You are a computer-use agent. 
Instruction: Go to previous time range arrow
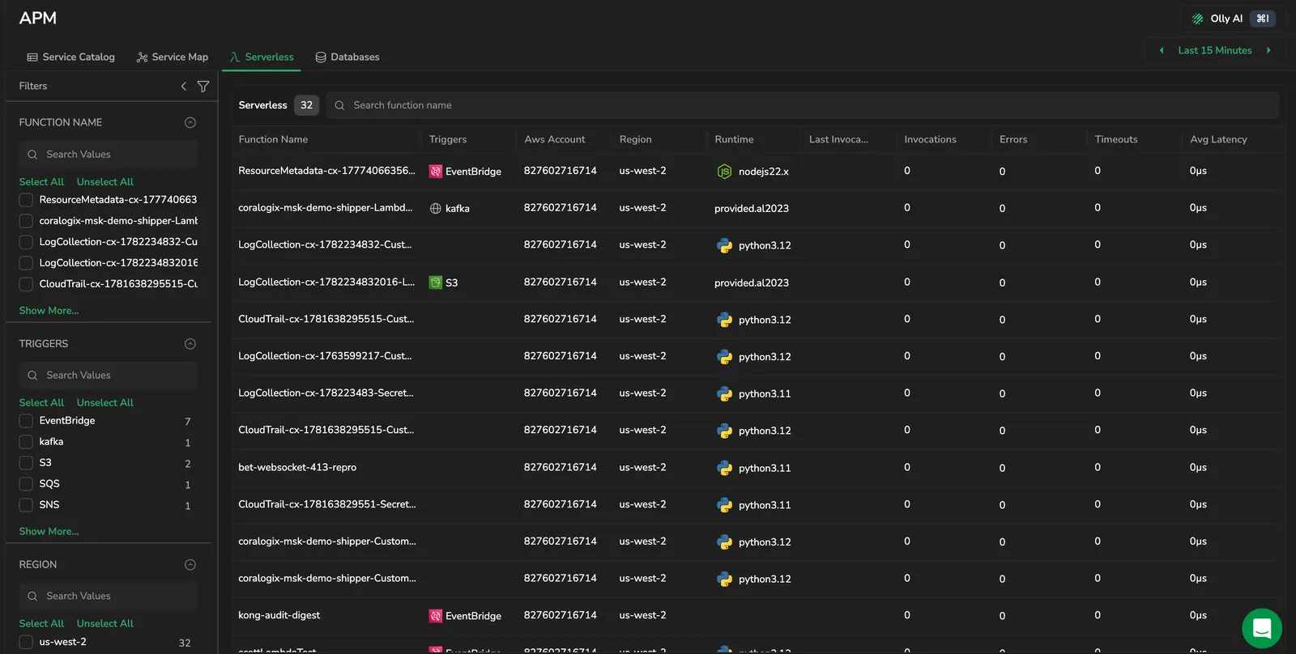(1162, 50)
